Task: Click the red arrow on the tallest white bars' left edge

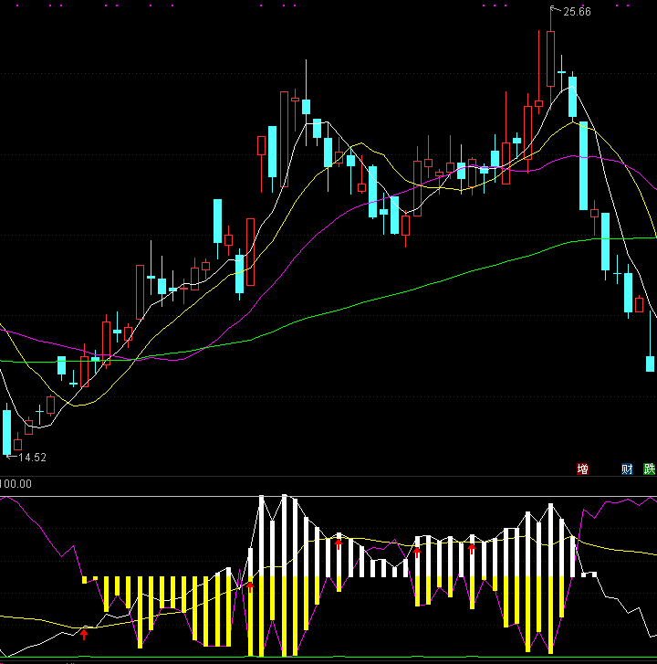Action: pos(250,585)
